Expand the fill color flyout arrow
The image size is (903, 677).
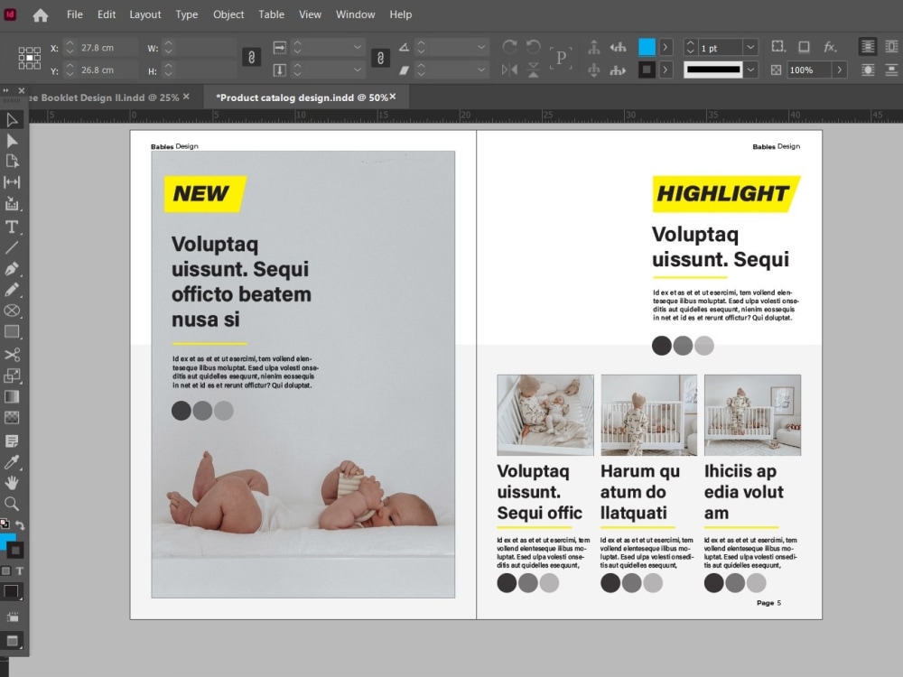pos(666,47)
